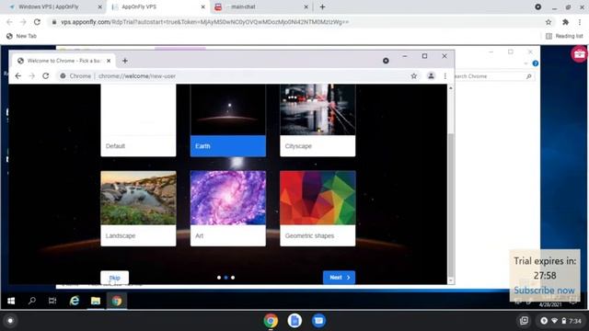
Task: Add new tab in inner Chrome window
Action: coord(125,61)
